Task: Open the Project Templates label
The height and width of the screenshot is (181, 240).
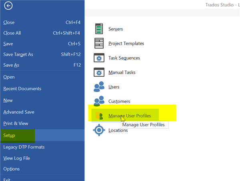Action: coord(126,44)
